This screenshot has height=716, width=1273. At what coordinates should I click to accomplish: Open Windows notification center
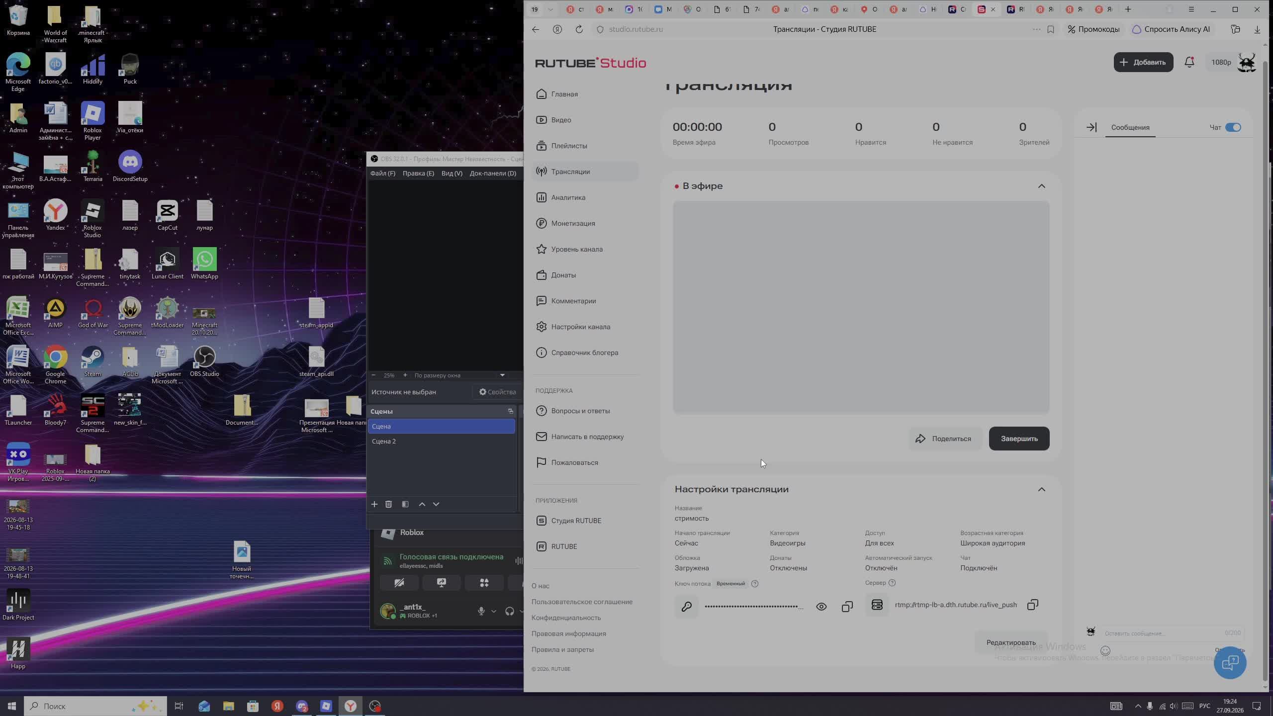(1257, 706)
